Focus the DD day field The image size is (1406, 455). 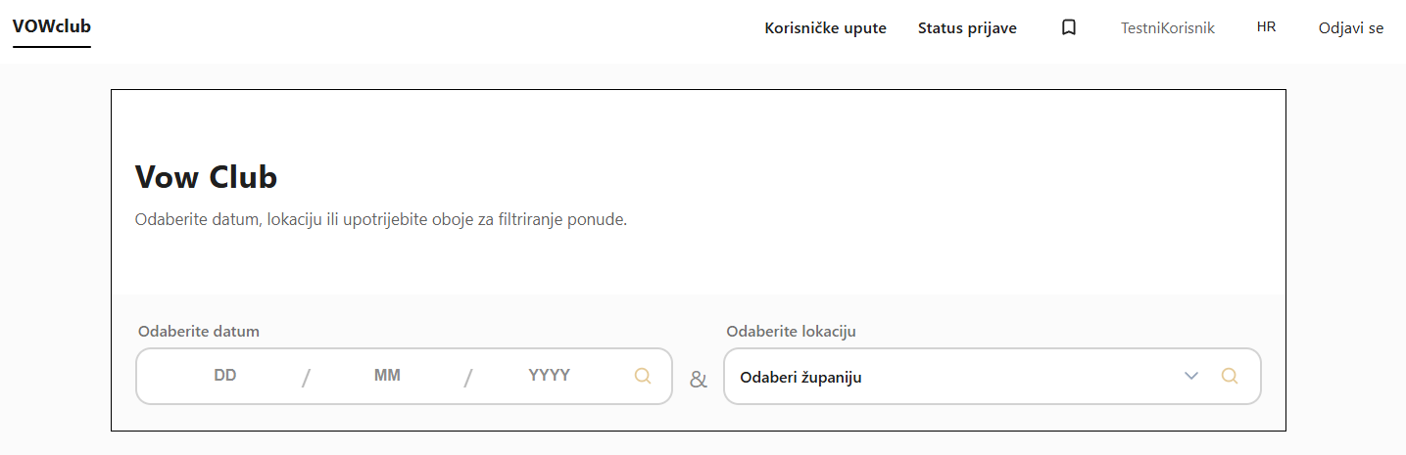(225, 375)
